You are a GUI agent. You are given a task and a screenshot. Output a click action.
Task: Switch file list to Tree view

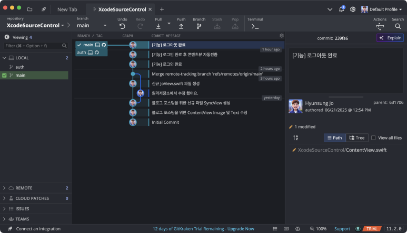tap(357, 138)
